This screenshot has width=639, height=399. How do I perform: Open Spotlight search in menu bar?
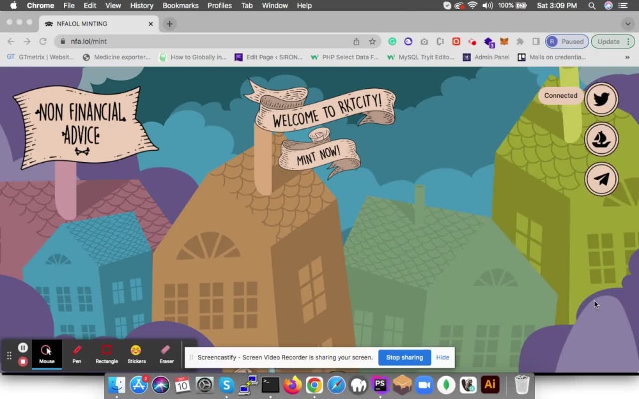coord(592,6)
